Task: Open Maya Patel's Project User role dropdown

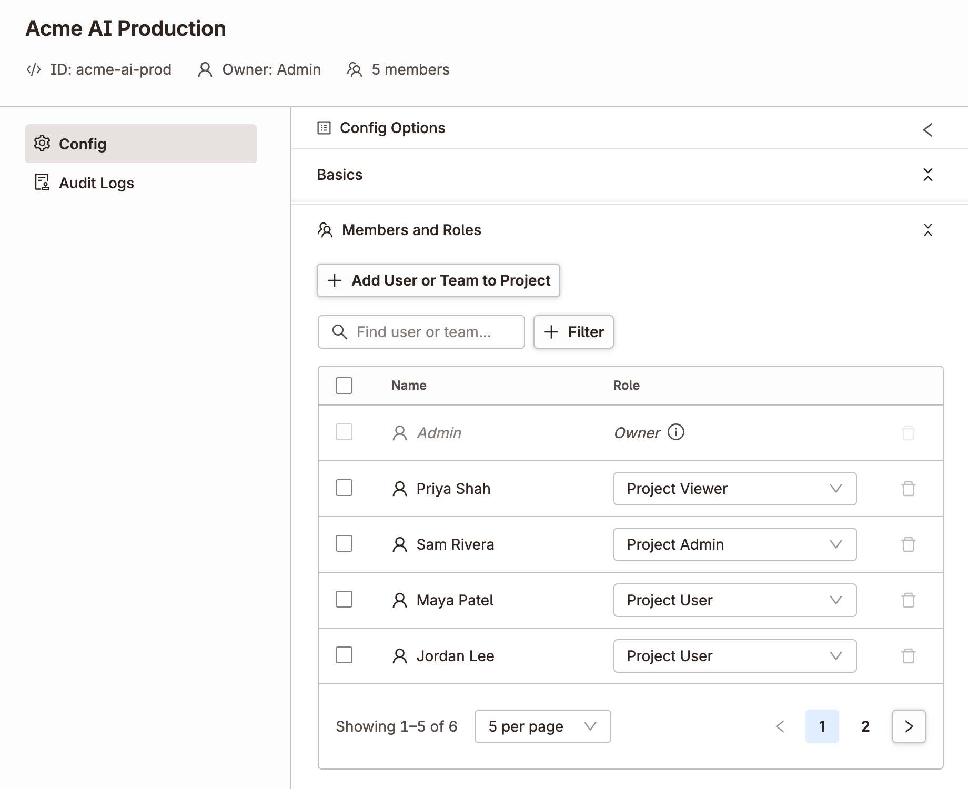Action: [735, 600]
